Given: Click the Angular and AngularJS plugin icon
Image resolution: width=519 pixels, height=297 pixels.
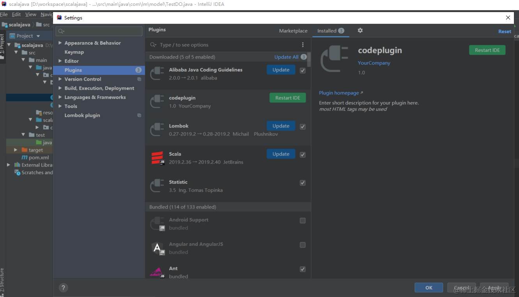Looking at the screenshot, I should click(x=158, y=248).
